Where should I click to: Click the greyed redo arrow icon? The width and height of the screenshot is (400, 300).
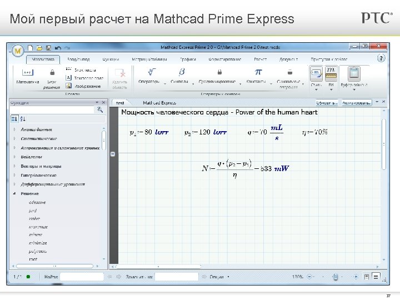[x=67, y=48]
